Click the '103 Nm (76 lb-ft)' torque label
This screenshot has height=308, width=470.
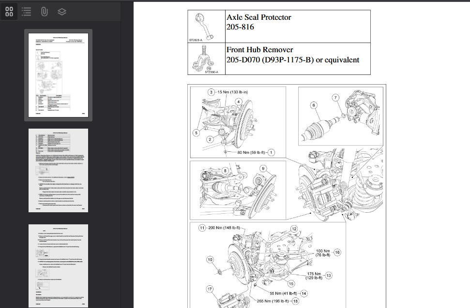click(x=323, y=253)
